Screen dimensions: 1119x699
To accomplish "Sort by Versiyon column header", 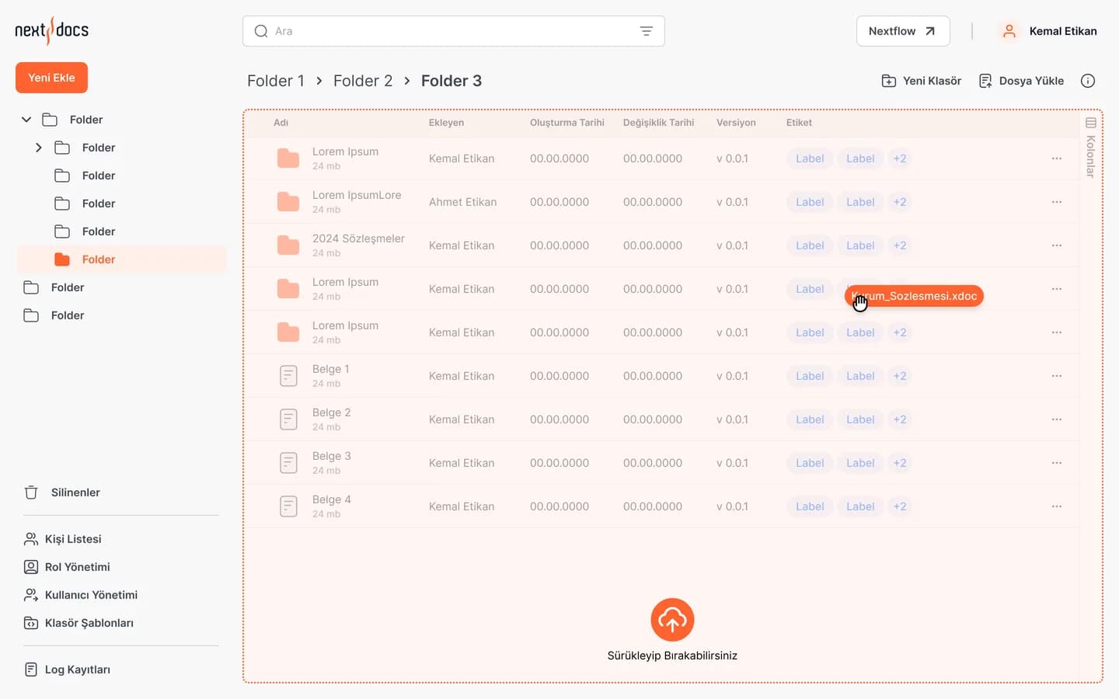I will (x=736, y=123).
